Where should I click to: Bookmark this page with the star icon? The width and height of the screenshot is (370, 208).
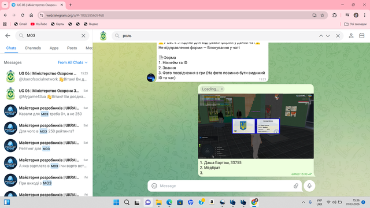point(322,16)
